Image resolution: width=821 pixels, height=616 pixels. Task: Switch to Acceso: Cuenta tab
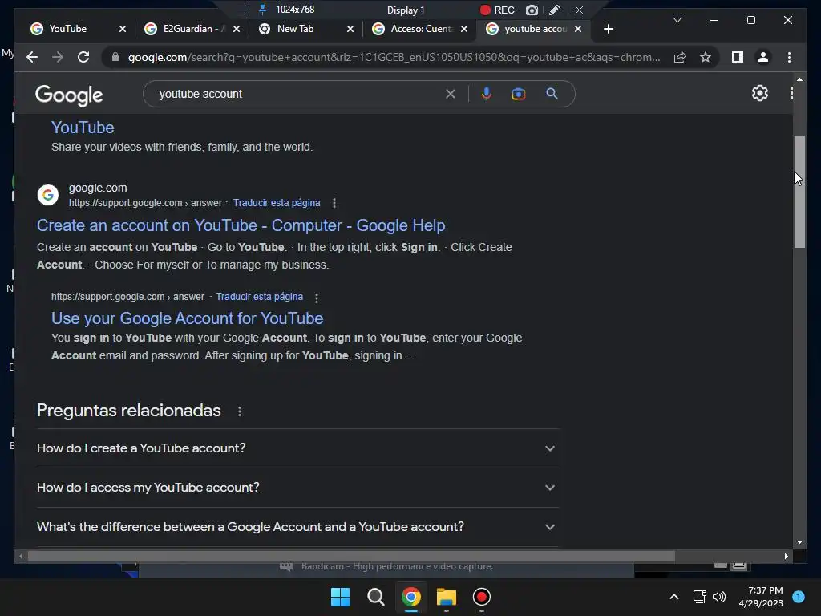click(422, 29)
